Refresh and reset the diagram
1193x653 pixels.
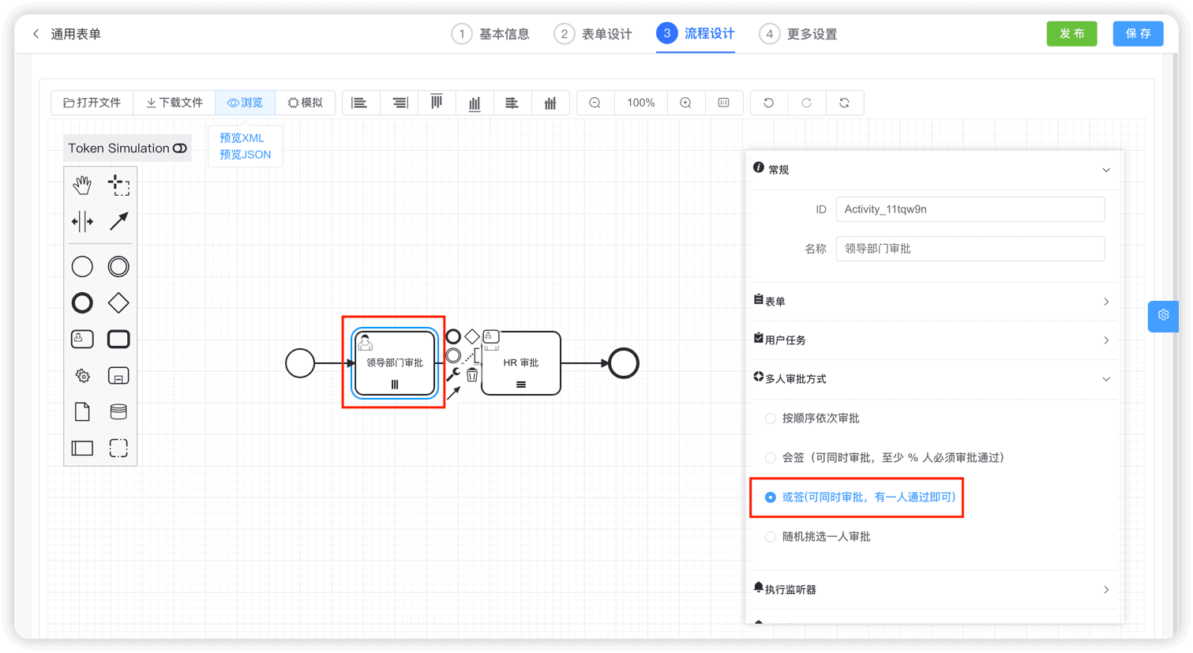click(844, 103)
